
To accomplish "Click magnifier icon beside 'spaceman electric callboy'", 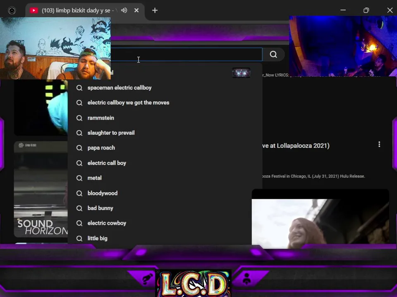I will tap(79, 88).
